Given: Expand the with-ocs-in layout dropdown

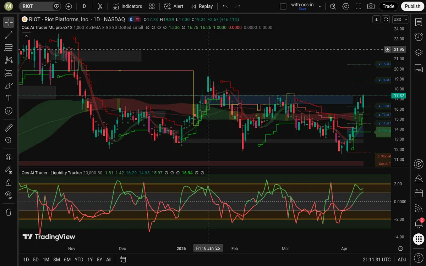Looking at the screenshot, I should click(320, 6).
